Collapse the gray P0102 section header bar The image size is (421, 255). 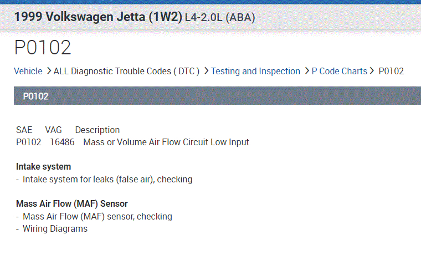tap(217, 96)
